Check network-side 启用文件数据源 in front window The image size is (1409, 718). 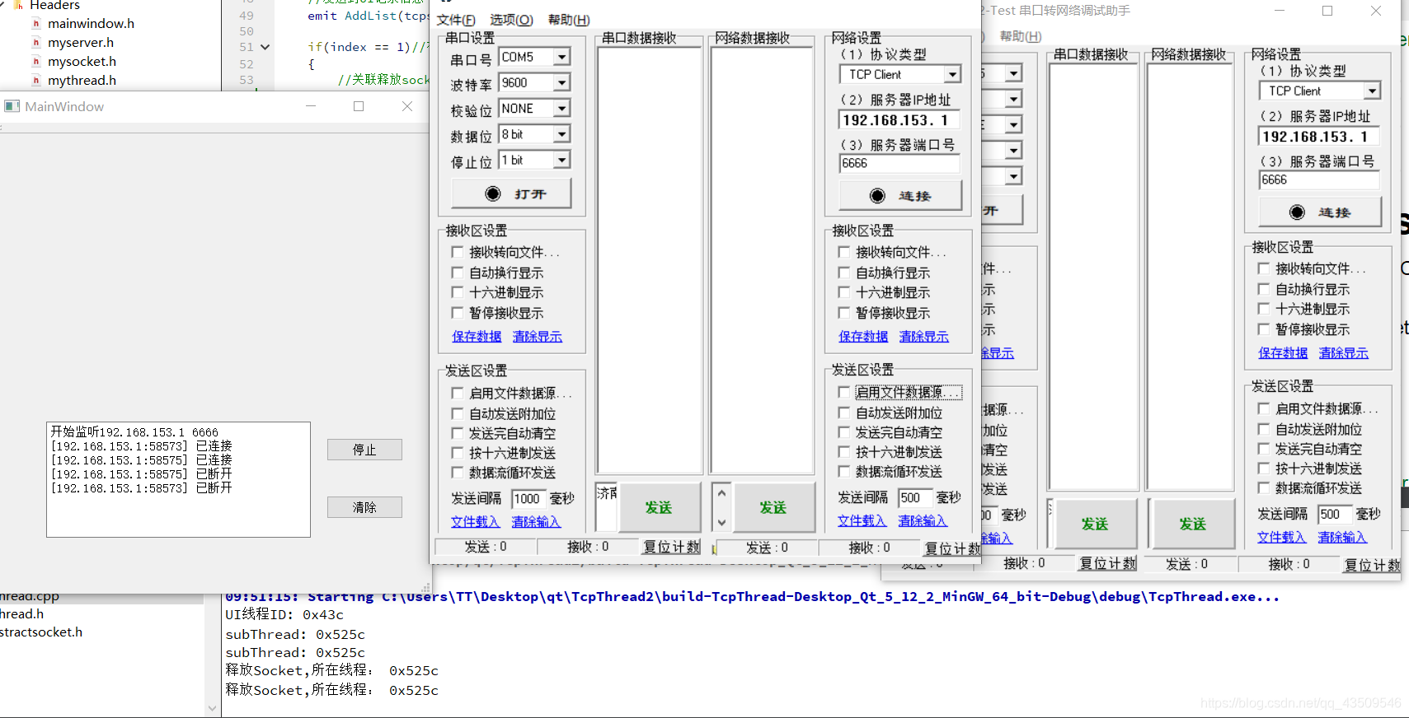(x=843, y=392)
